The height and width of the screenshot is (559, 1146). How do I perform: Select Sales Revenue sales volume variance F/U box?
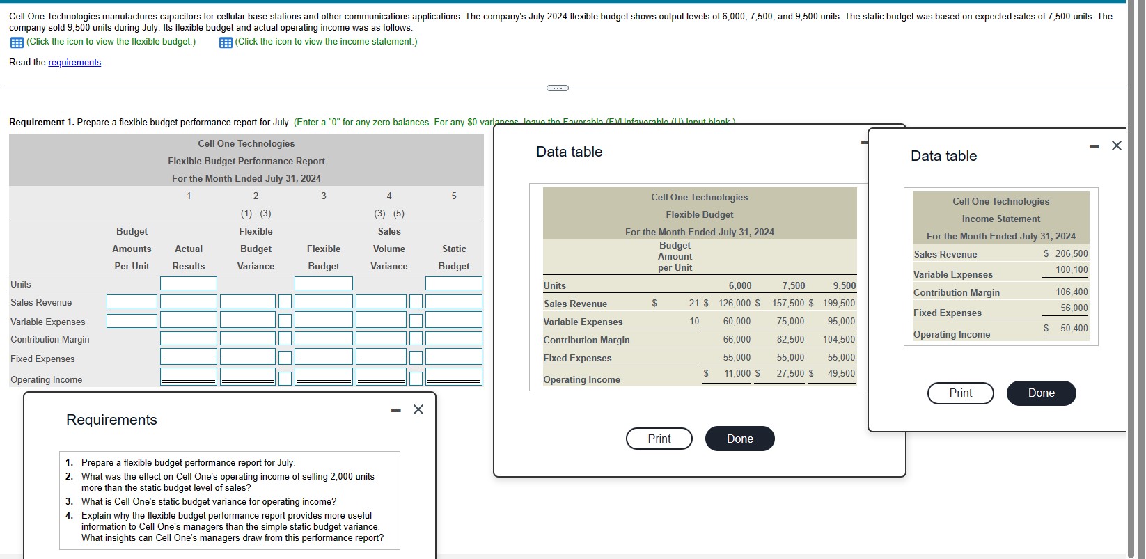(x=416, y=301)
